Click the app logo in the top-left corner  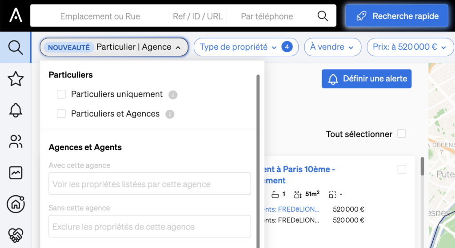16,15
